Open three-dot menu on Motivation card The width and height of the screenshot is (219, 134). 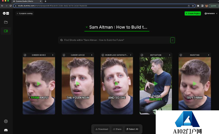point(170,55)
